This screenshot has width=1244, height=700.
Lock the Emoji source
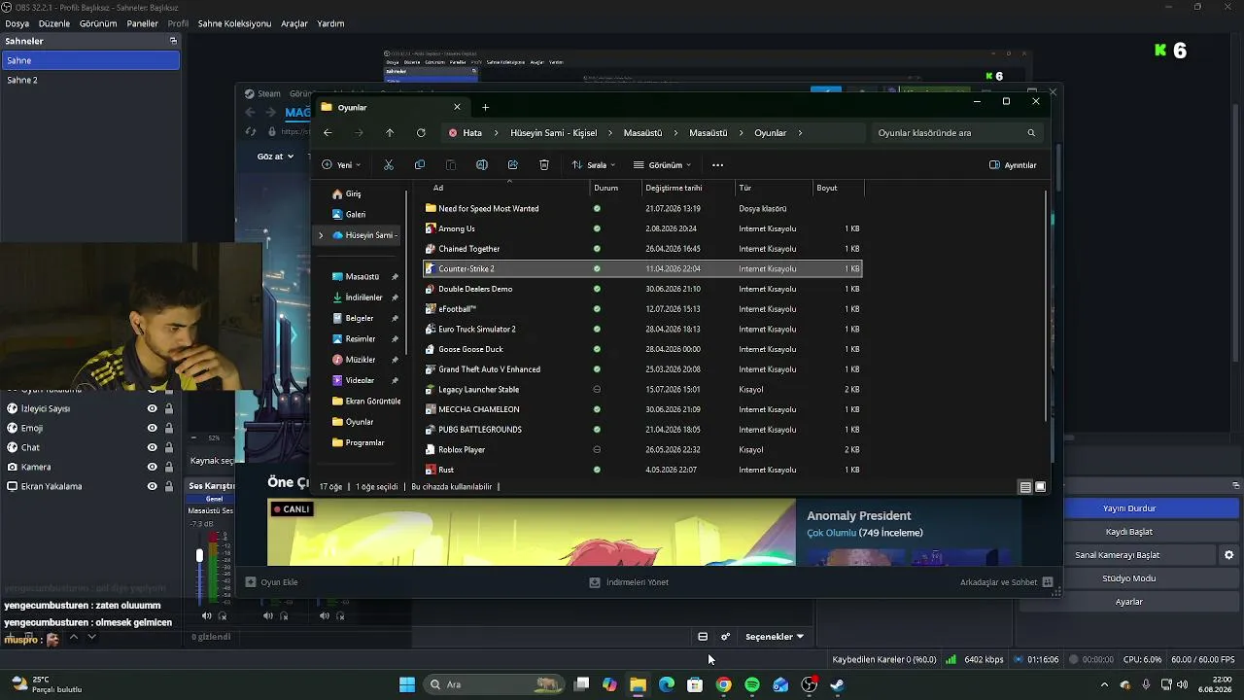169,429
